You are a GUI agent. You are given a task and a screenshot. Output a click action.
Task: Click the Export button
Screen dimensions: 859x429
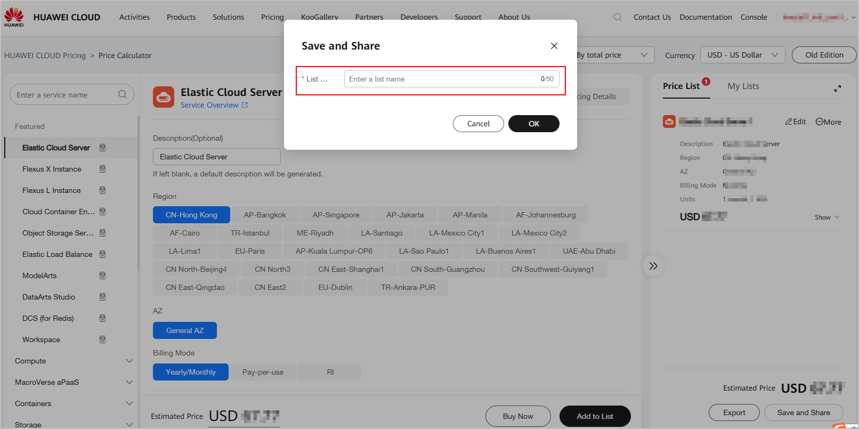[734, 412]
